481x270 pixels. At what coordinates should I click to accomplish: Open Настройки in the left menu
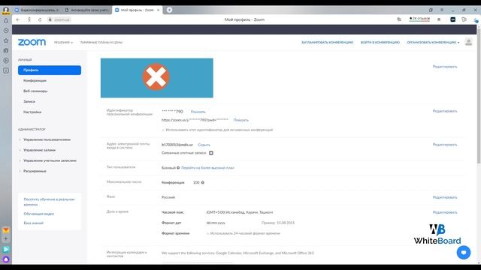pos(32,112)
